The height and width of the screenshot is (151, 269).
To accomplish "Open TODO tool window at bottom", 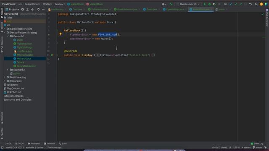I will (x=20, y=143).
